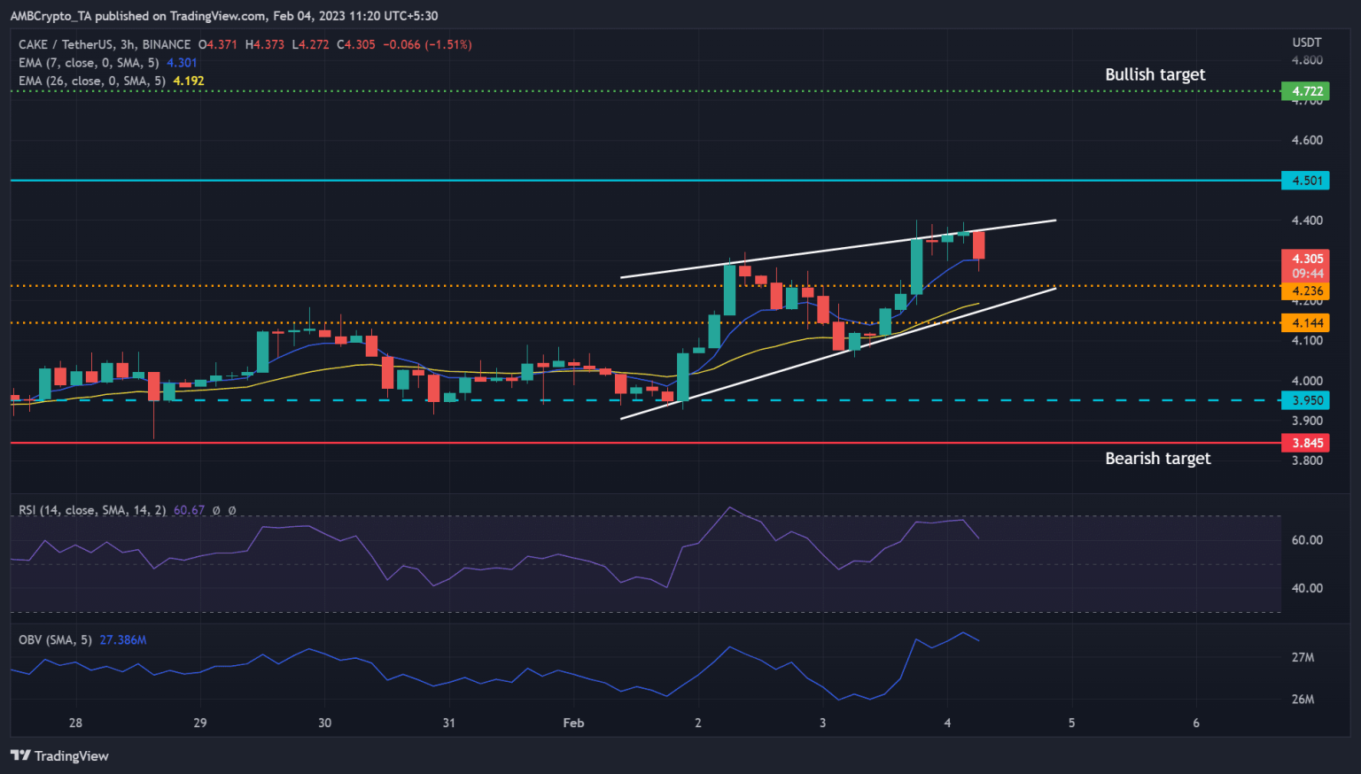Select the EMA 7 indicator legend
Image resolution: width=1361 pixels, height=774 pixels.
pos(89,63)
